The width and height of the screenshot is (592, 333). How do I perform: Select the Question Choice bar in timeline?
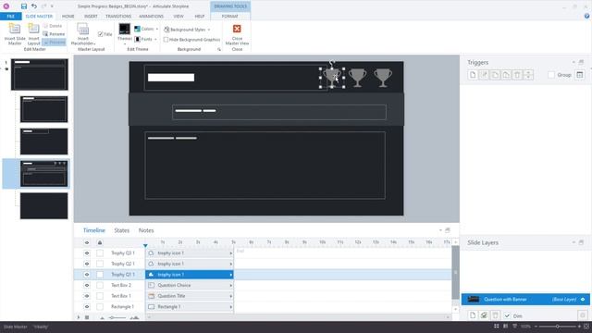(x=190, y=286)
